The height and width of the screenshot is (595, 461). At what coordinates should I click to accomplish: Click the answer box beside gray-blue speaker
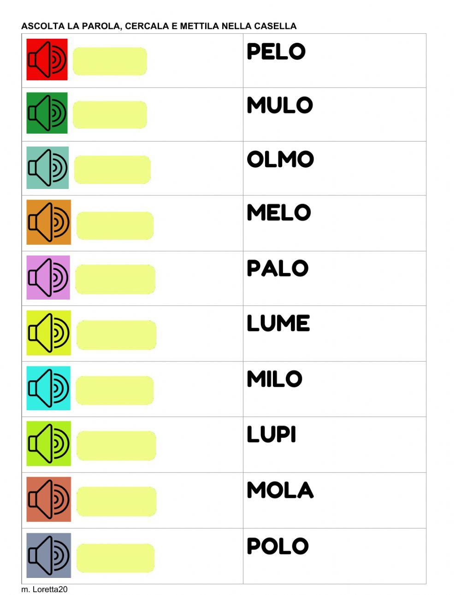click(x=115, y=558)
